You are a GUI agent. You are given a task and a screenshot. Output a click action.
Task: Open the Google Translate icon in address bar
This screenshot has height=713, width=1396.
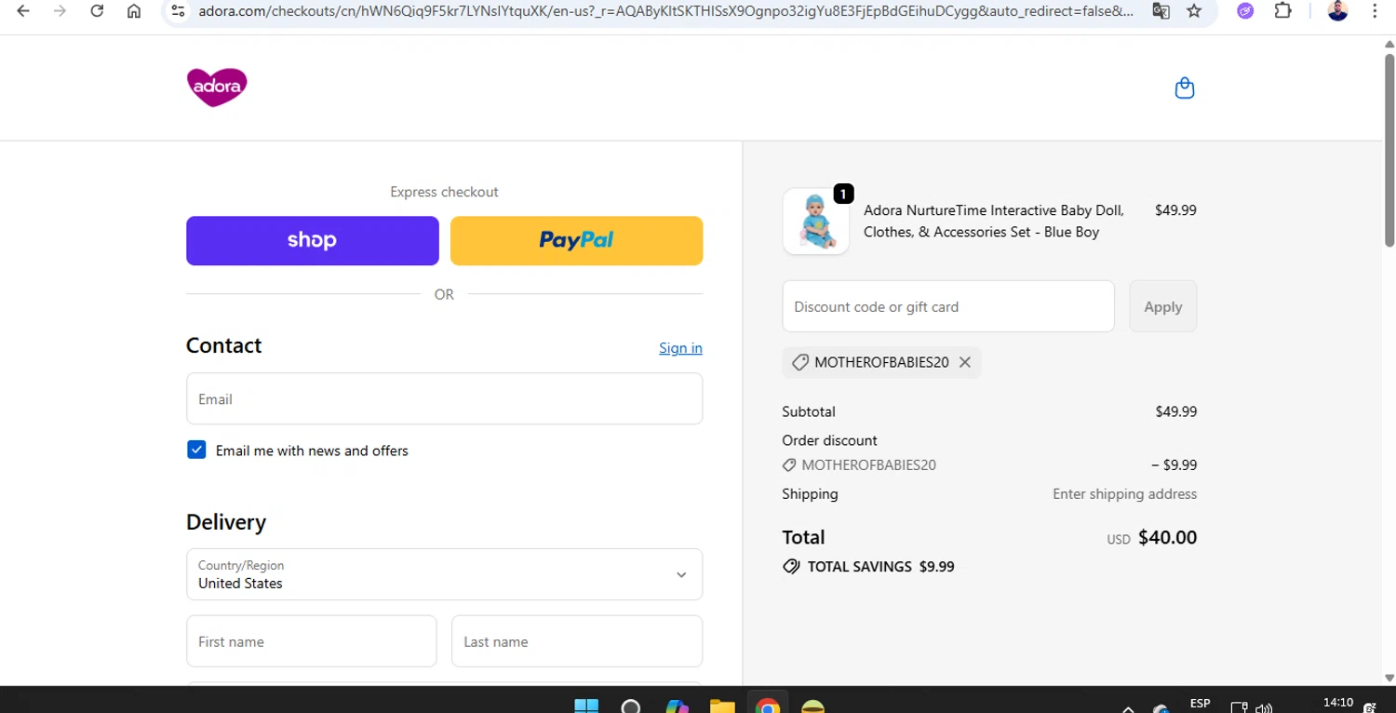click(1161, 11)
